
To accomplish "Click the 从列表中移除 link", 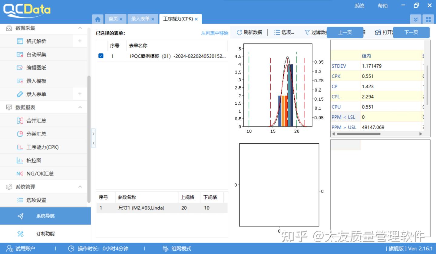I will pyautogui.click(x=215, y=33).
